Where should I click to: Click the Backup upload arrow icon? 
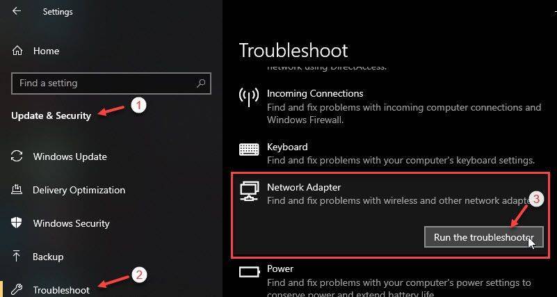(x=17, y=257)
